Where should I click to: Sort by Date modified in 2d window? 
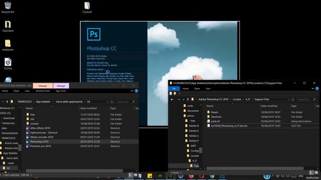88,108
